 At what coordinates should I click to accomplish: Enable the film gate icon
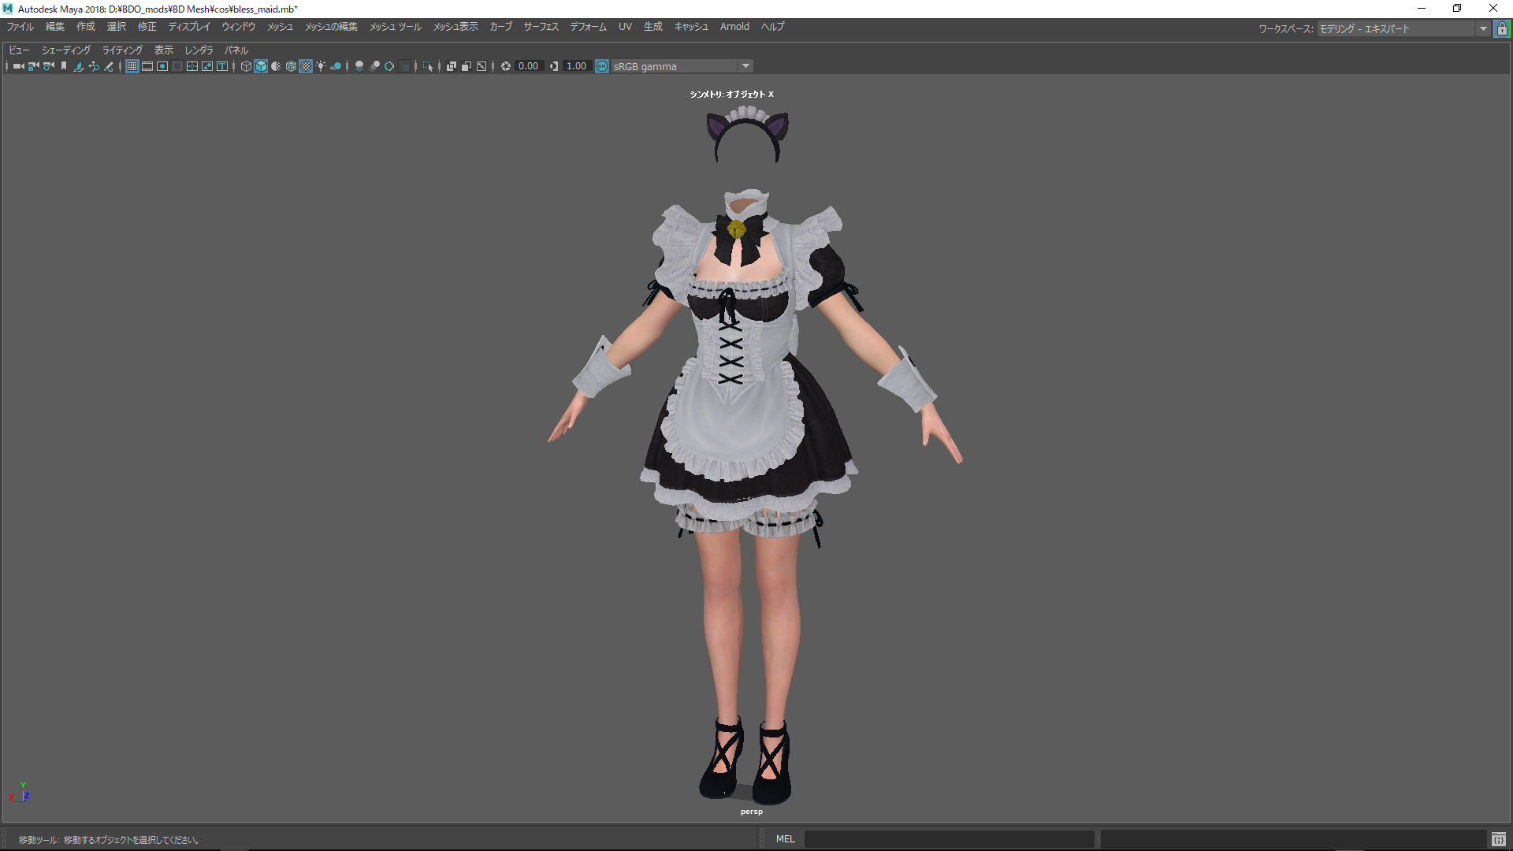point(147,66)
